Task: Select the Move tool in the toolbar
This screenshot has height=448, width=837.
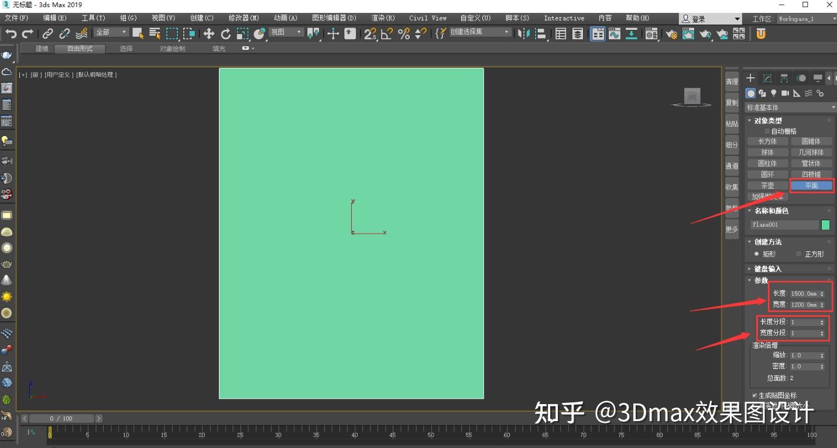Action: 209,33
